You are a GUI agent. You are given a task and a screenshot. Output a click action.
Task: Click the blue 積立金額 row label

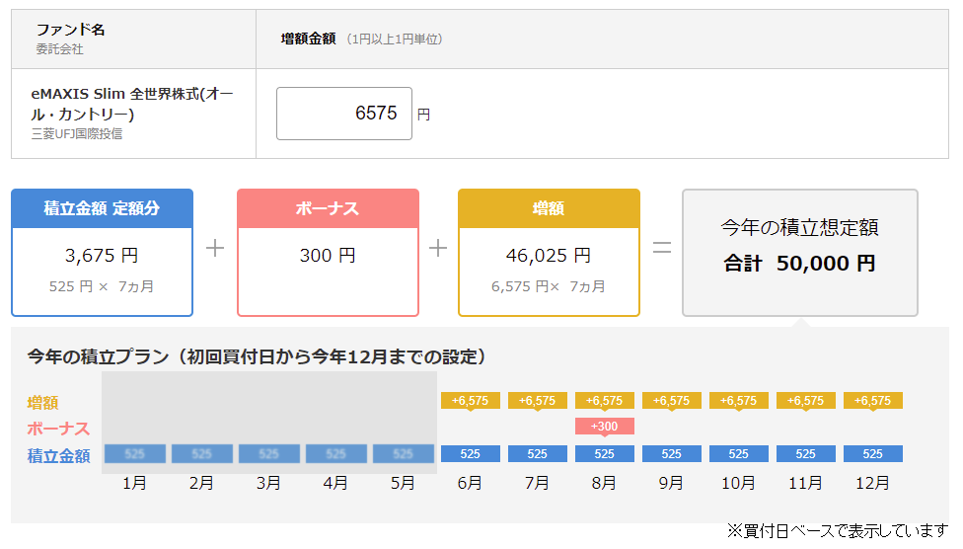click(58, 455)
